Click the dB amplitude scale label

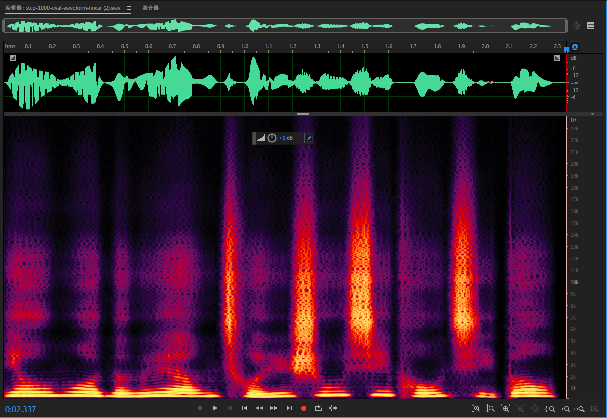tap(574, 58)
